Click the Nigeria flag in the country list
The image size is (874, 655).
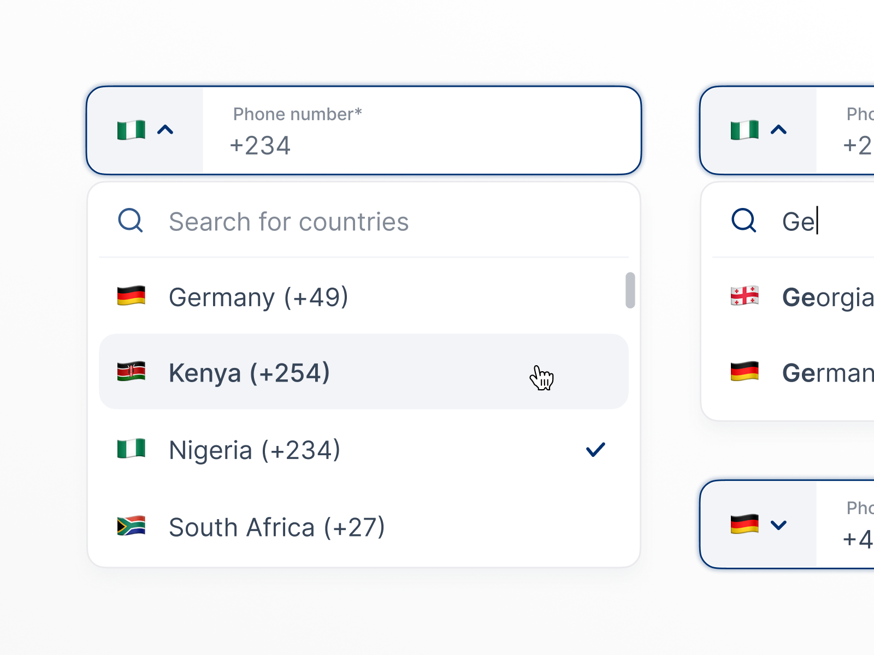[x=131, y=449]
